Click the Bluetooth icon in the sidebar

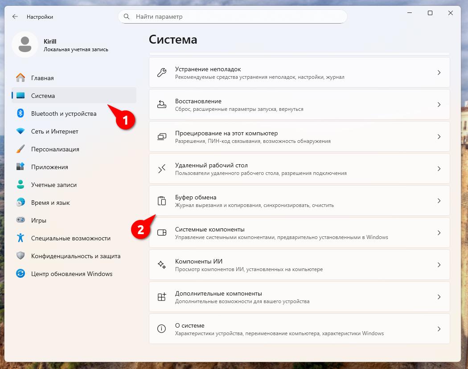point(21,114)
